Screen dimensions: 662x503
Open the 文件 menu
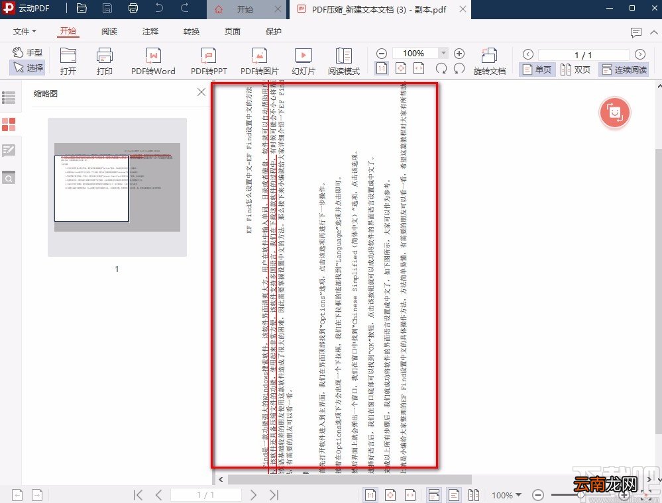coord(25,32)
